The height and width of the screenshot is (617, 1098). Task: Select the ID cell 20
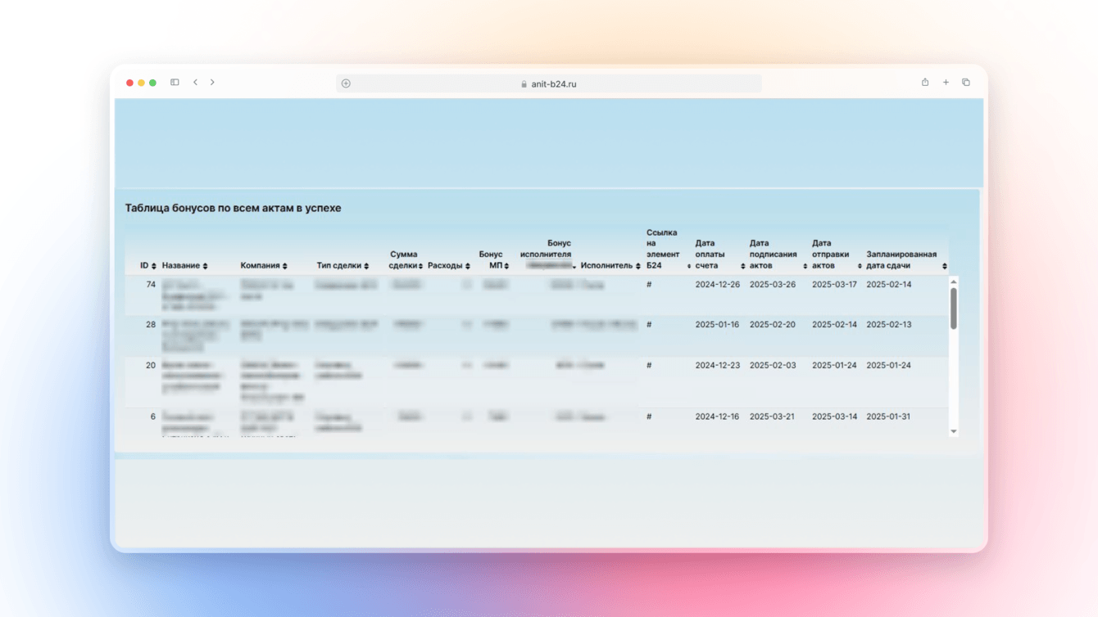point(151,366)
